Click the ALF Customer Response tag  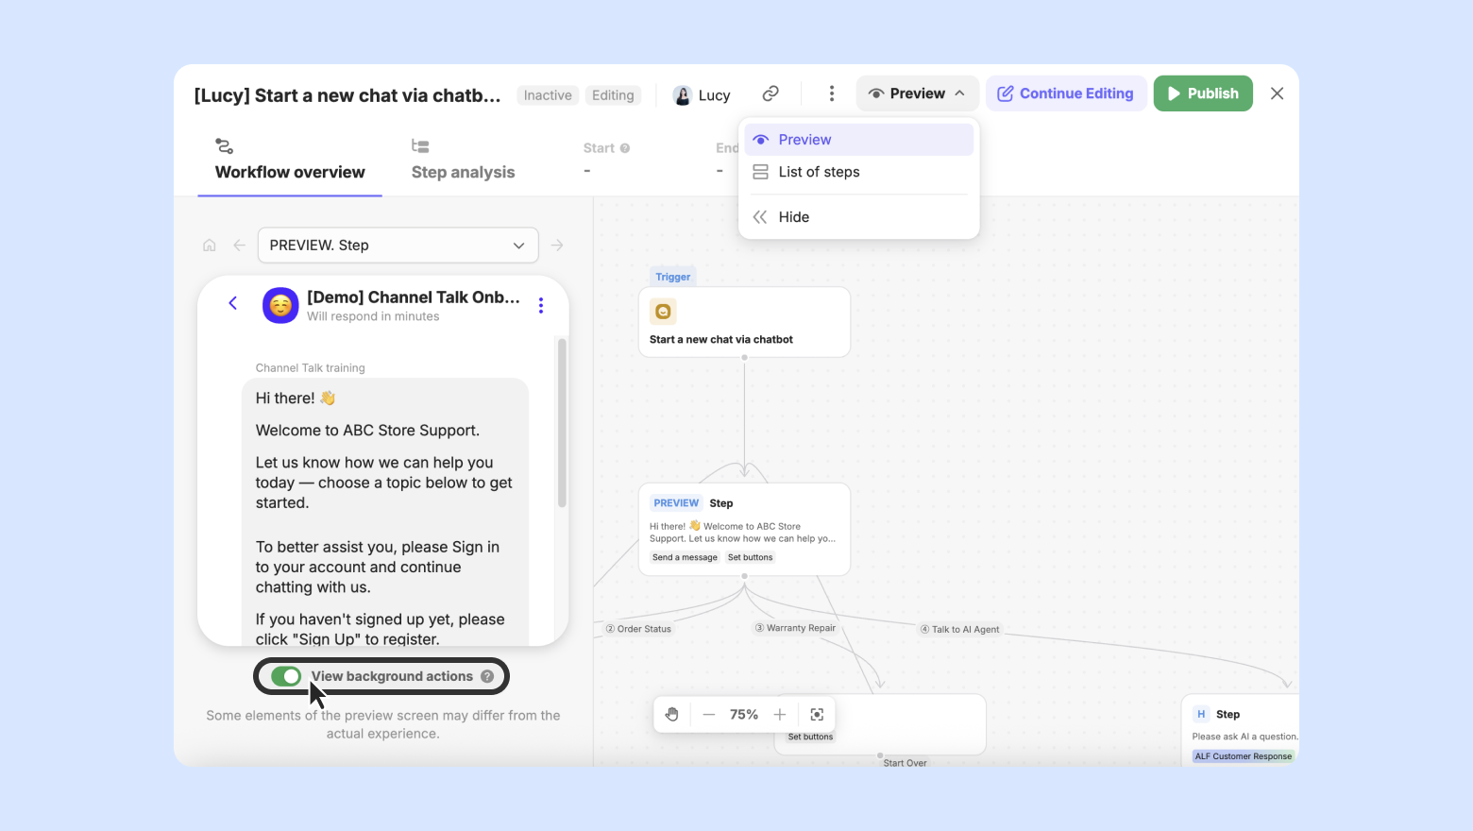[x=1243, y=756]
